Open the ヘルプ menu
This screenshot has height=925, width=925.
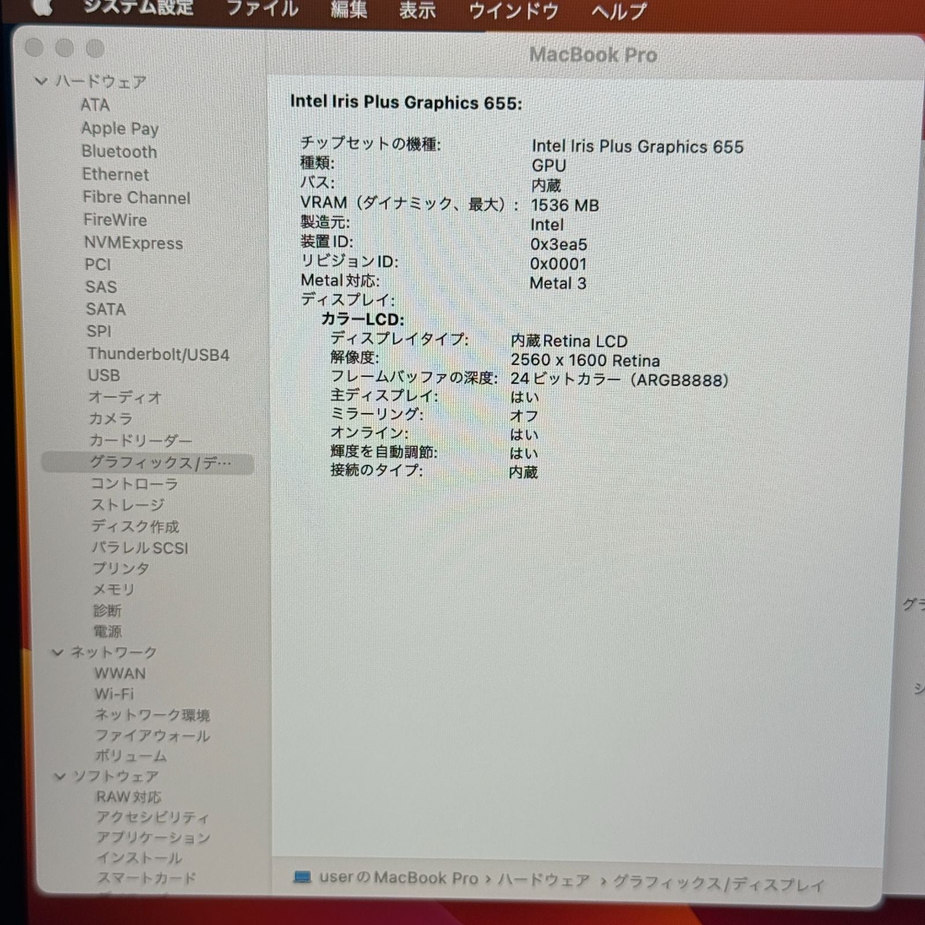619,11
